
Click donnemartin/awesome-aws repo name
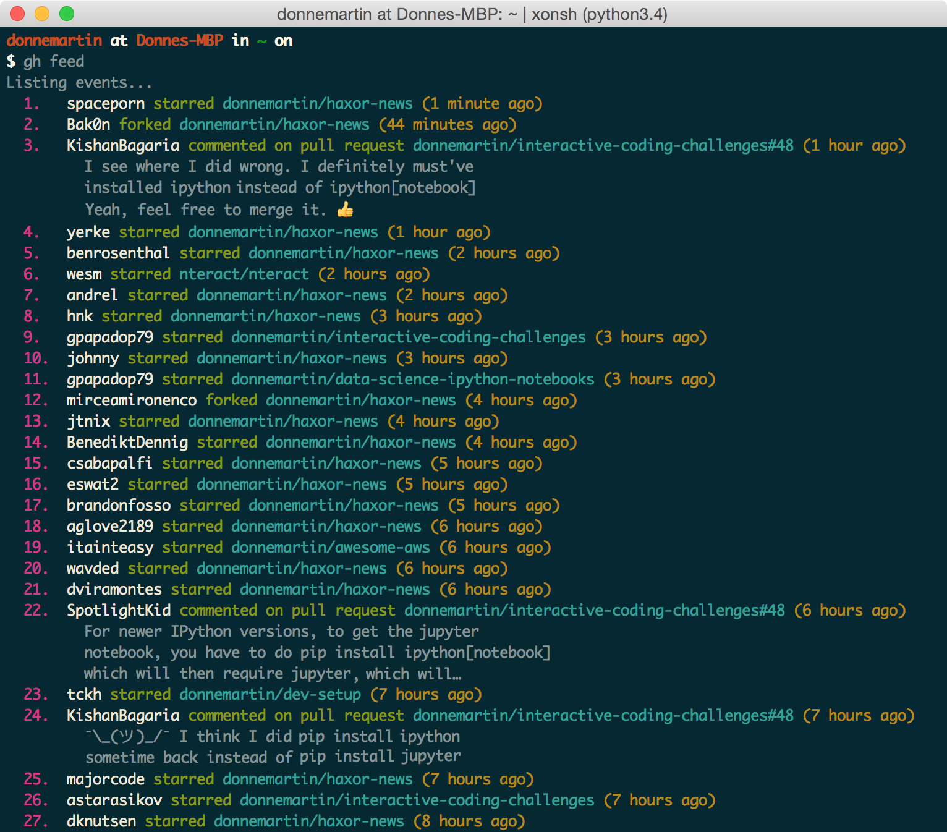click(x=331, y=547)
